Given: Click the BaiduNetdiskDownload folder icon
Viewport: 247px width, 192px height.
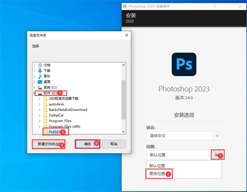Looking at the screenshot, I should click(45, 110).
